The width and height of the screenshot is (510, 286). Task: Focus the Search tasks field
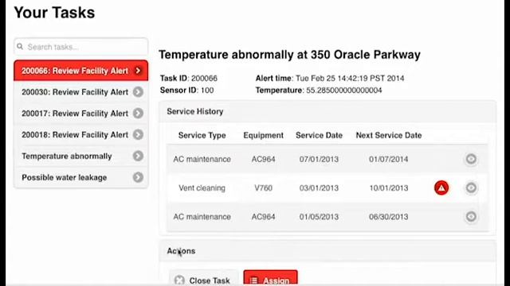pos(81,47)
